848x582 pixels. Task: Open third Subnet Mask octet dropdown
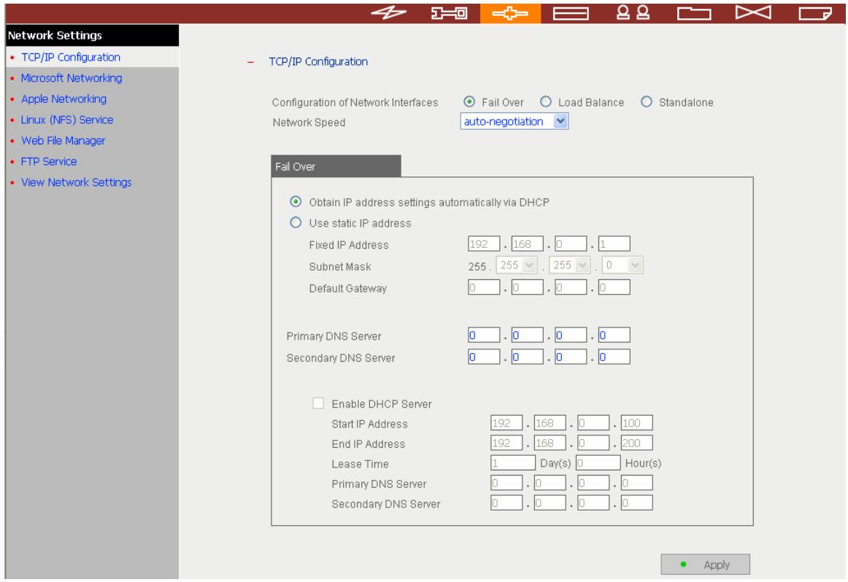(569, 265)
